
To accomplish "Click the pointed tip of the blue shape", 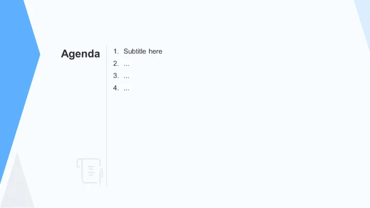I will (39, 53).
